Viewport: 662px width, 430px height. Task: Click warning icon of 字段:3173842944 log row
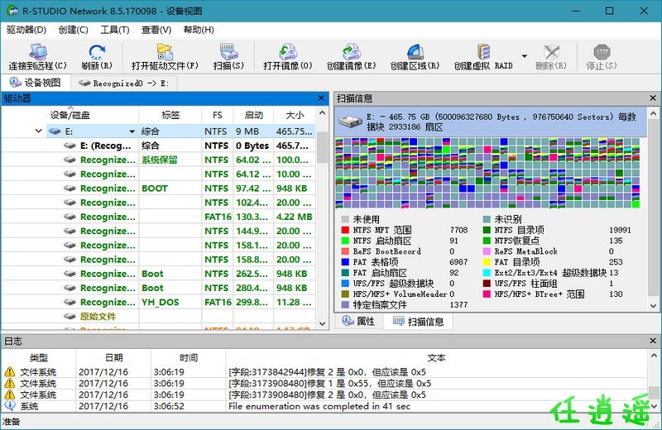point(10,372)
